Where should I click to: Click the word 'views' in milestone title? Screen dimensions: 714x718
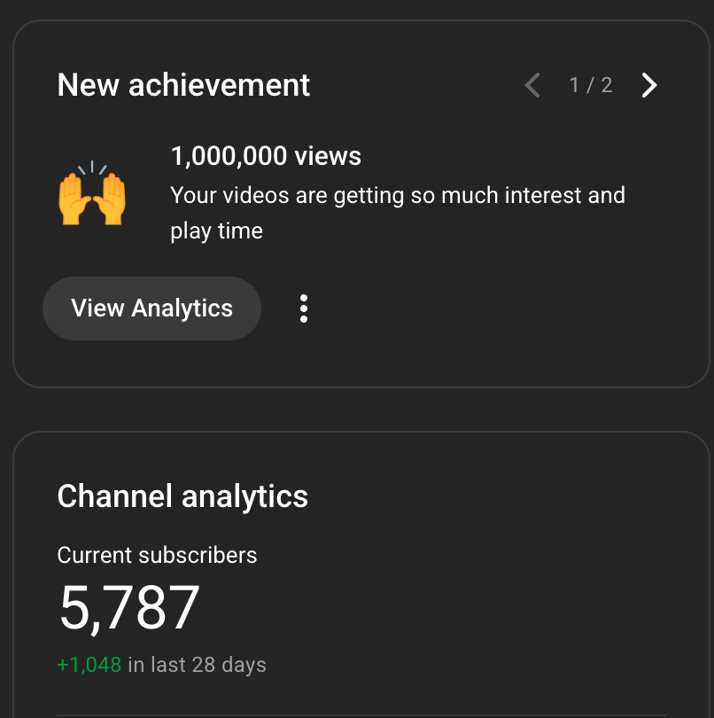pyautogui.click(x=327, y=157)
